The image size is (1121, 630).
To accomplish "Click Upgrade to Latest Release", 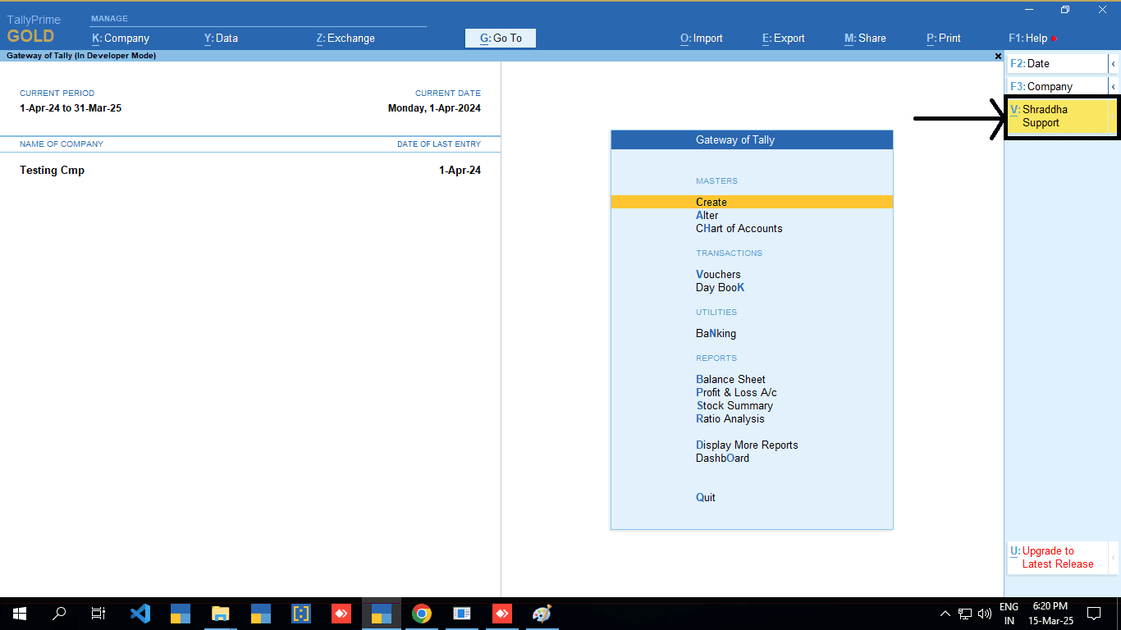I will pos(1057,558).
